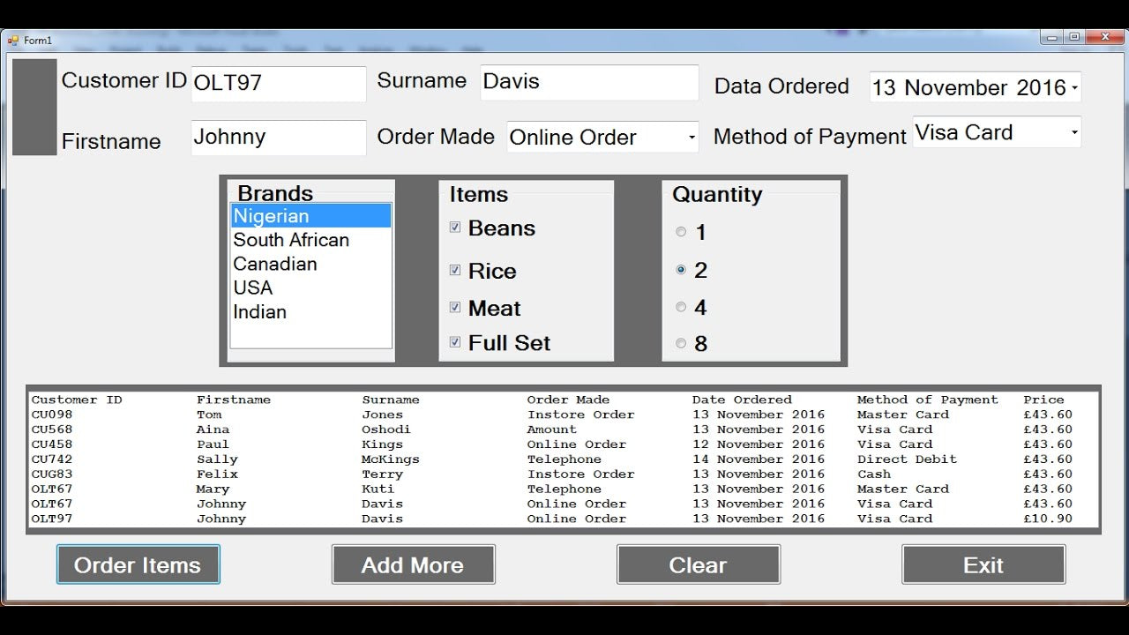This screenshot has width=1129, height=635.
Task: Hit the Clear button
Action: click(698, 564)
